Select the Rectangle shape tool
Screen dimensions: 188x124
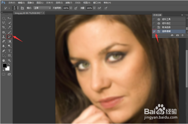coord(9,55)
